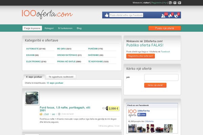Open the Kategori menu item
Image resolution: width=203 pixels, height=135 pixels.
49,28
